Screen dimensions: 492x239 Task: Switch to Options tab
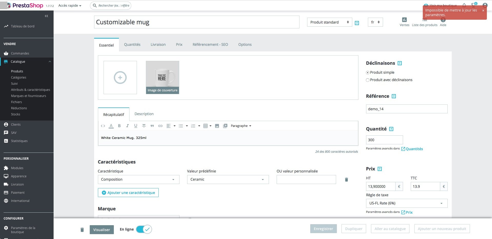tap(245, 45)
